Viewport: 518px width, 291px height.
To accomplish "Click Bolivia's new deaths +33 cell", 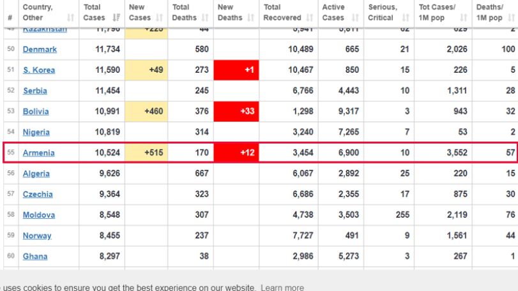I will (236, 112).
